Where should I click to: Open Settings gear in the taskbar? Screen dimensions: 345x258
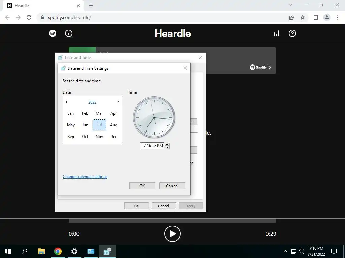click(74, 251)
